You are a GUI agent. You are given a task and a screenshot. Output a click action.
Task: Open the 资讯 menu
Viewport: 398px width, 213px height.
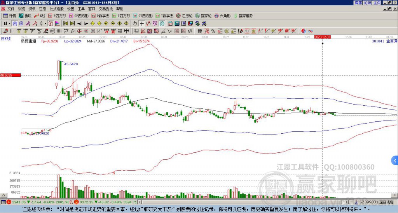coord(32,9)
